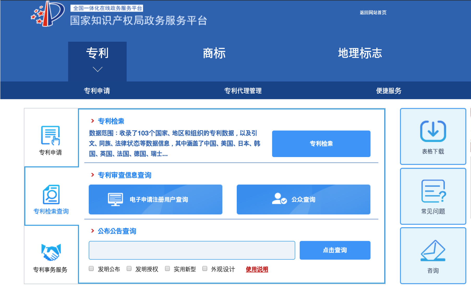Click the 表格下载 download icon

point(433,131)
